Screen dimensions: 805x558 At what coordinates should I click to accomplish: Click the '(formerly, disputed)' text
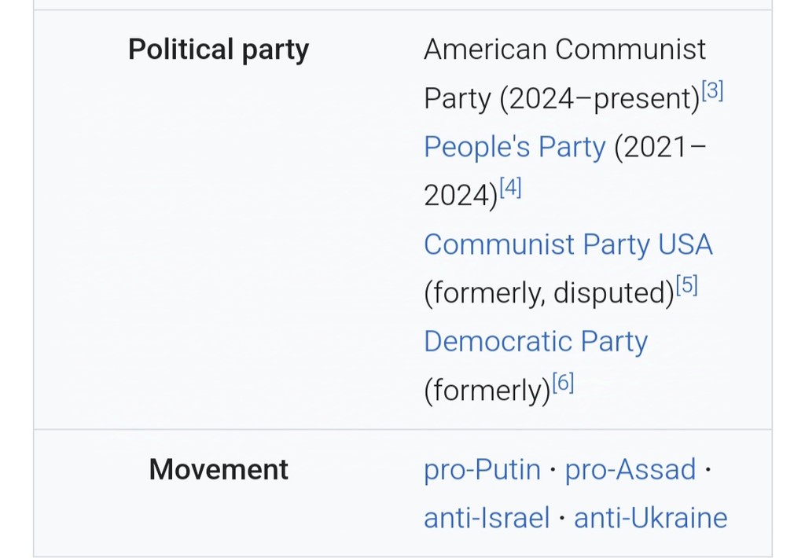click(549, 294)
